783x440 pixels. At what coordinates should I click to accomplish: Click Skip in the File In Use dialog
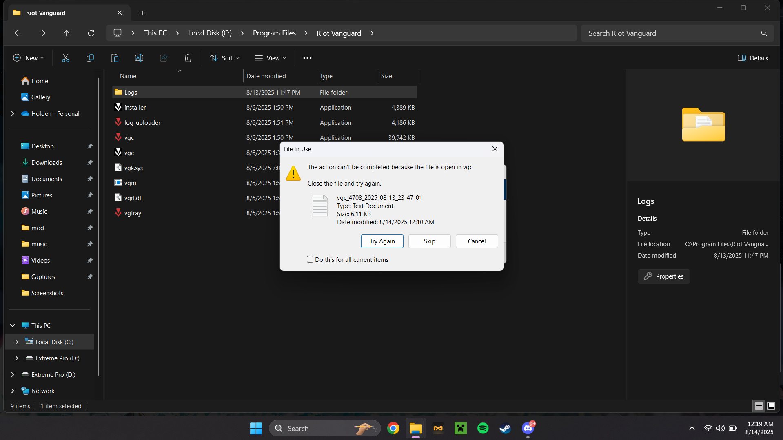coord(429,241)
